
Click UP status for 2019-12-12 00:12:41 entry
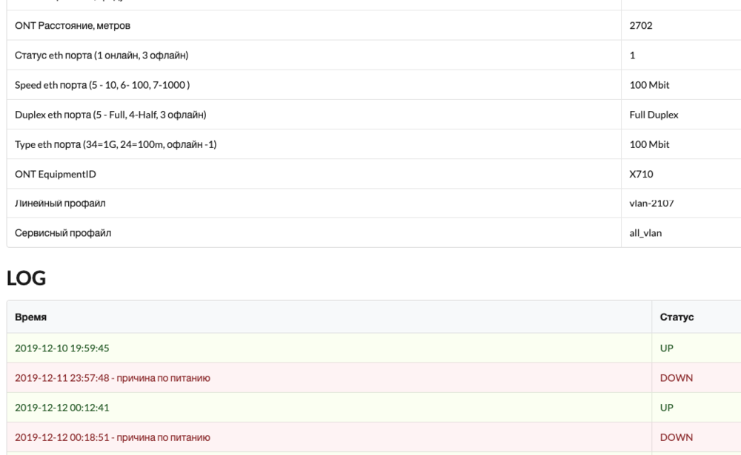tap(666, 407)
